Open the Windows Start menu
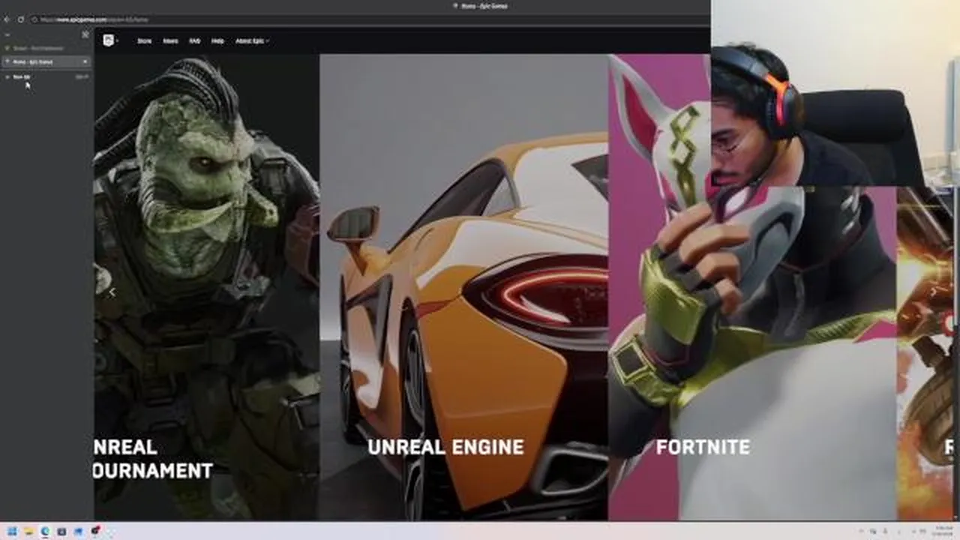 (x=12, y=531)
